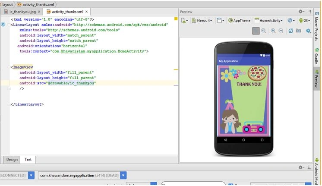
Task: Zoom out of the layout preview
Action: click(x=281, y=31)
